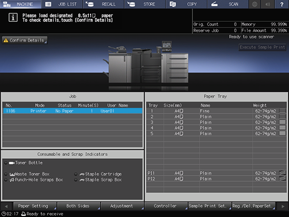Open the RECALL tab
This screenshot has height=217, width=289.
[x=104, y=4]
